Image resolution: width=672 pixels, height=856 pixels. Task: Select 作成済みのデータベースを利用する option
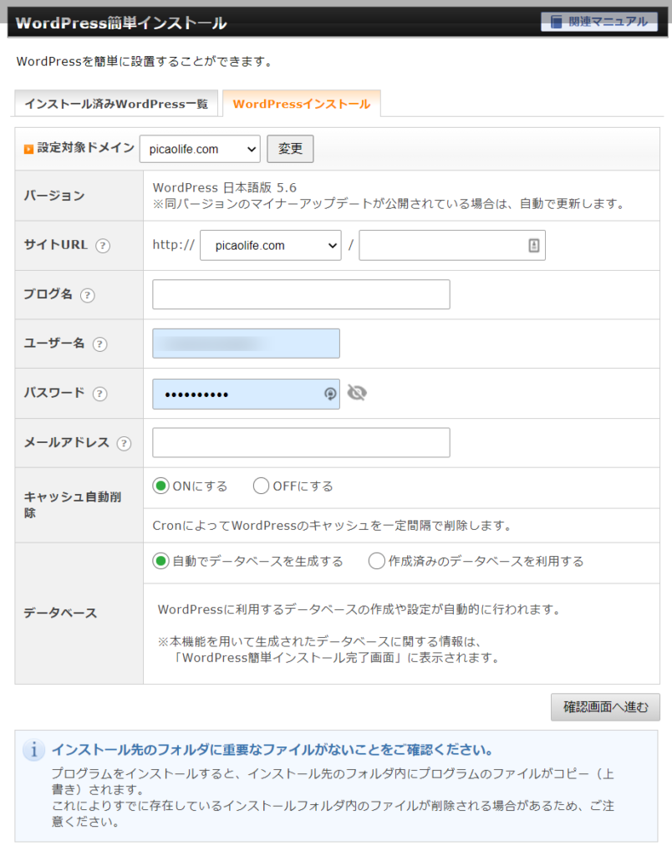coord(377,561)
